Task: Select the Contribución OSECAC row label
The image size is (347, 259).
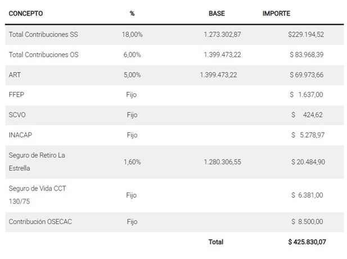Action: coord(40,222)
